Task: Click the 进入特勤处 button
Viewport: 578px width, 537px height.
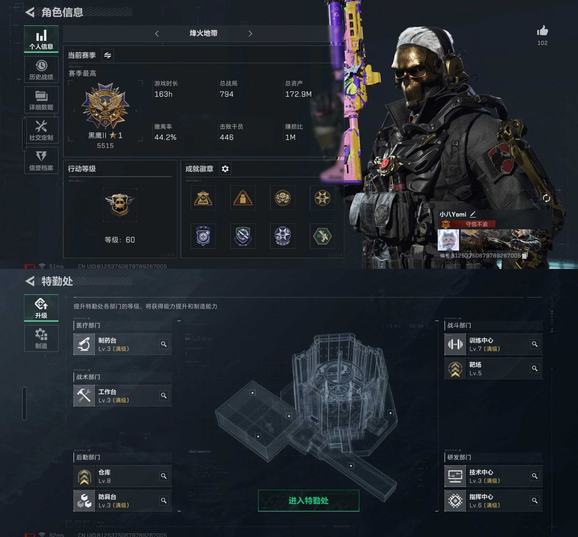Action: point(309,501)
